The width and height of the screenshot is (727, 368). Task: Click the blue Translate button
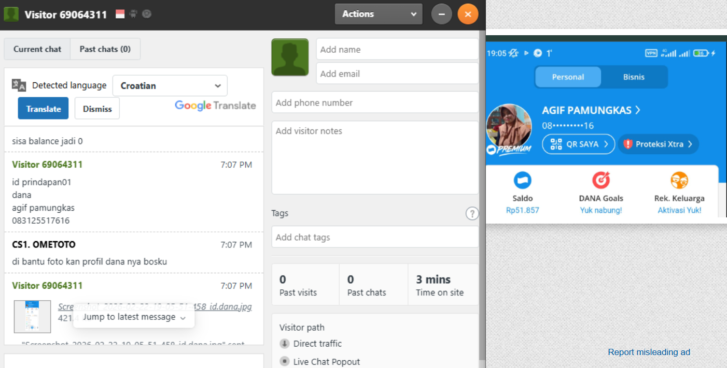tap(44, 109)
